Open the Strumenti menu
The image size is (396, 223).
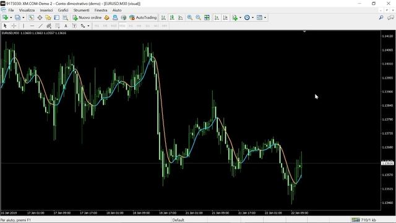(x=81, y=10)
